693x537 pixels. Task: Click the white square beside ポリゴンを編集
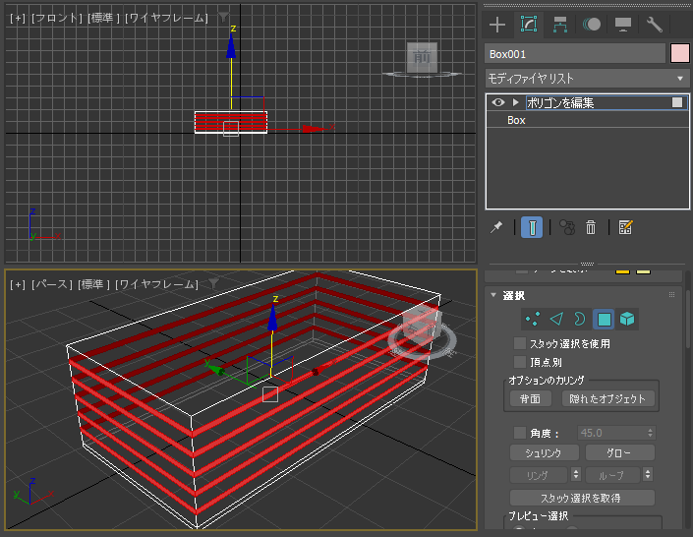pyautogui.click(x=677, y=102)
